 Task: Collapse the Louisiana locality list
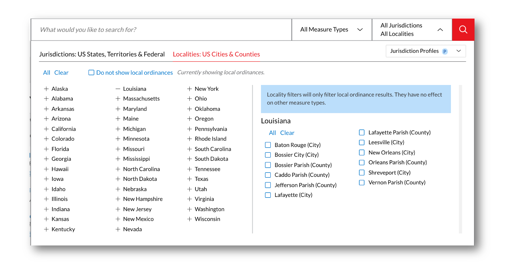tap(118, 89)
